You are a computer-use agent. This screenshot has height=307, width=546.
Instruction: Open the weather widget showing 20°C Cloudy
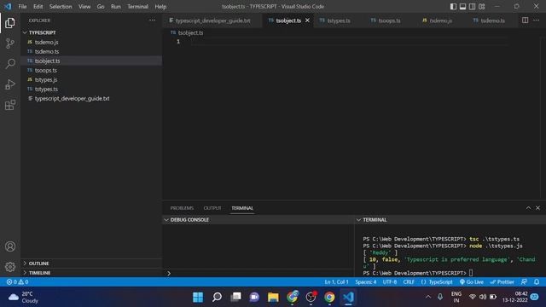pyautogui.click(x=24, y=297)
